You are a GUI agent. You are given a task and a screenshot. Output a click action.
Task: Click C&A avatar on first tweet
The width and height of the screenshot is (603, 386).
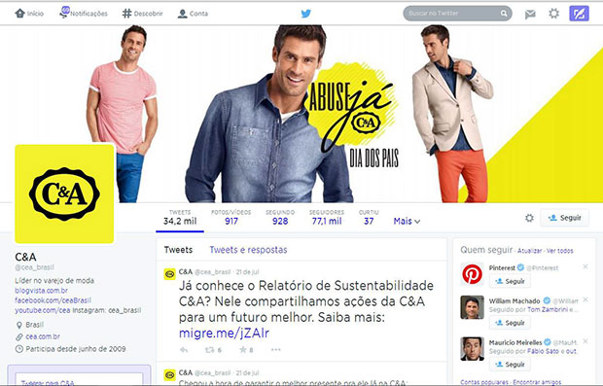[169, 274]
